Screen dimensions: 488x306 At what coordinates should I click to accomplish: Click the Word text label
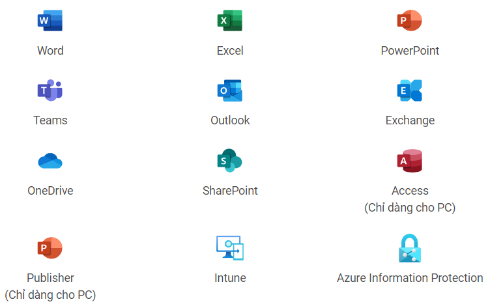[x=50, y=51]
